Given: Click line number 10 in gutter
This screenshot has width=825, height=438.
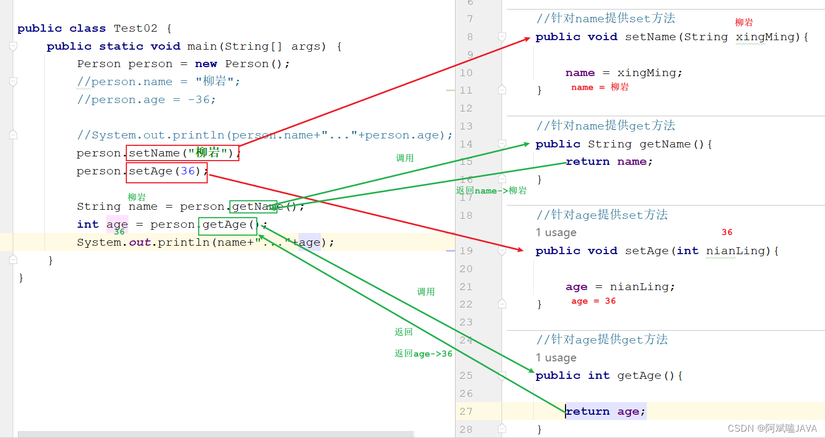Looking at the screenshot, I should coord(466,73).
